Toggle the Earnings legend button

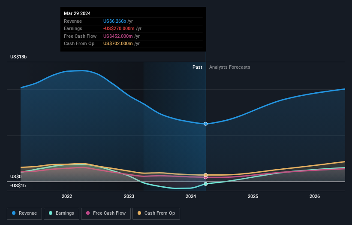click(x=61, y=213)
